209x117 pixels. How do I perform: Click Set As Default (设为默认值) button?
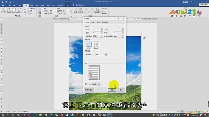pyautogui.click(x=89, y=90)
